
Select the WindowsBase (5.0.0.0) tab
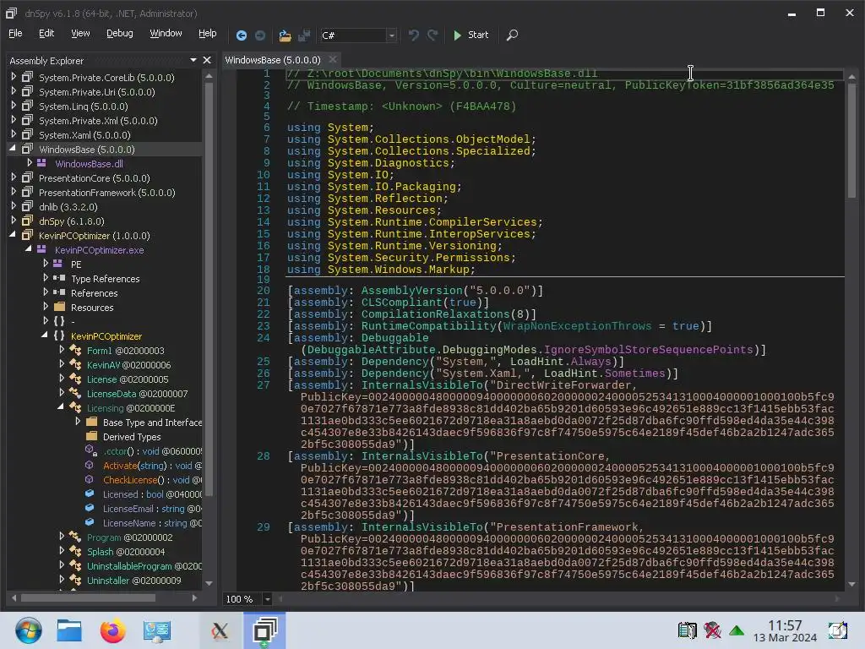[x=273, y=60]
